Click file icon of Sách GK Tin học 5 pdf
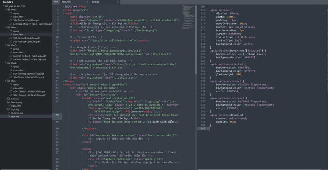 pos(11,56)
